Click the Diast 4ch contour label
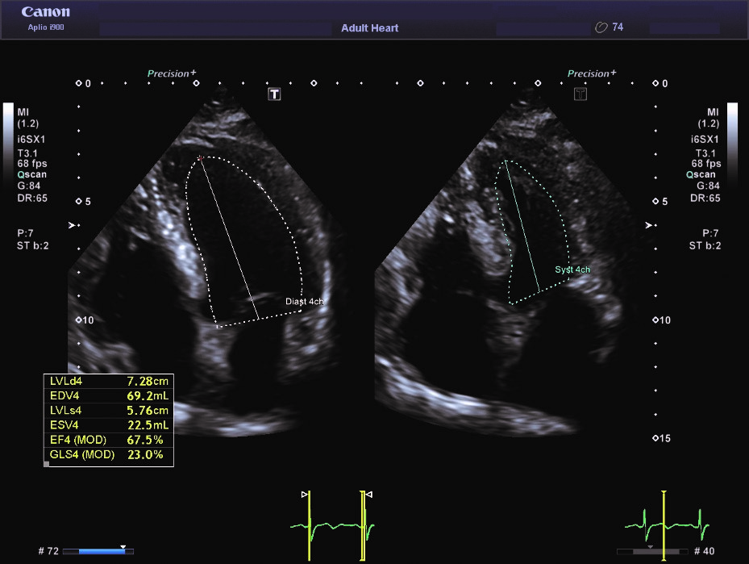Screen dimensions: 749x564 (x=304, y=302)
